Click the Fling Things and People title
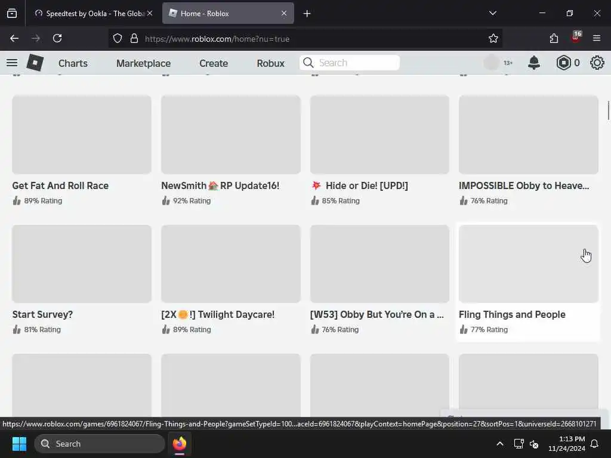Viewport: 611px width, 458px height. pos(512,315)
